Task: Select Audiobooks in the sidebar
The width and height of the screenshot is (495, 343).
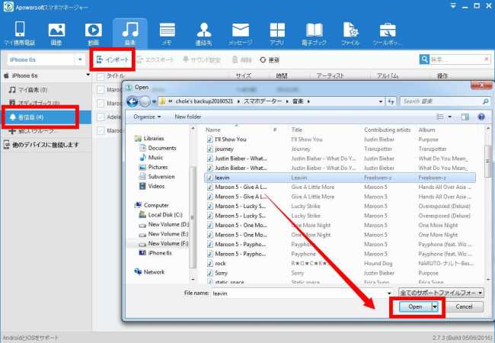Action: (34, 103)
